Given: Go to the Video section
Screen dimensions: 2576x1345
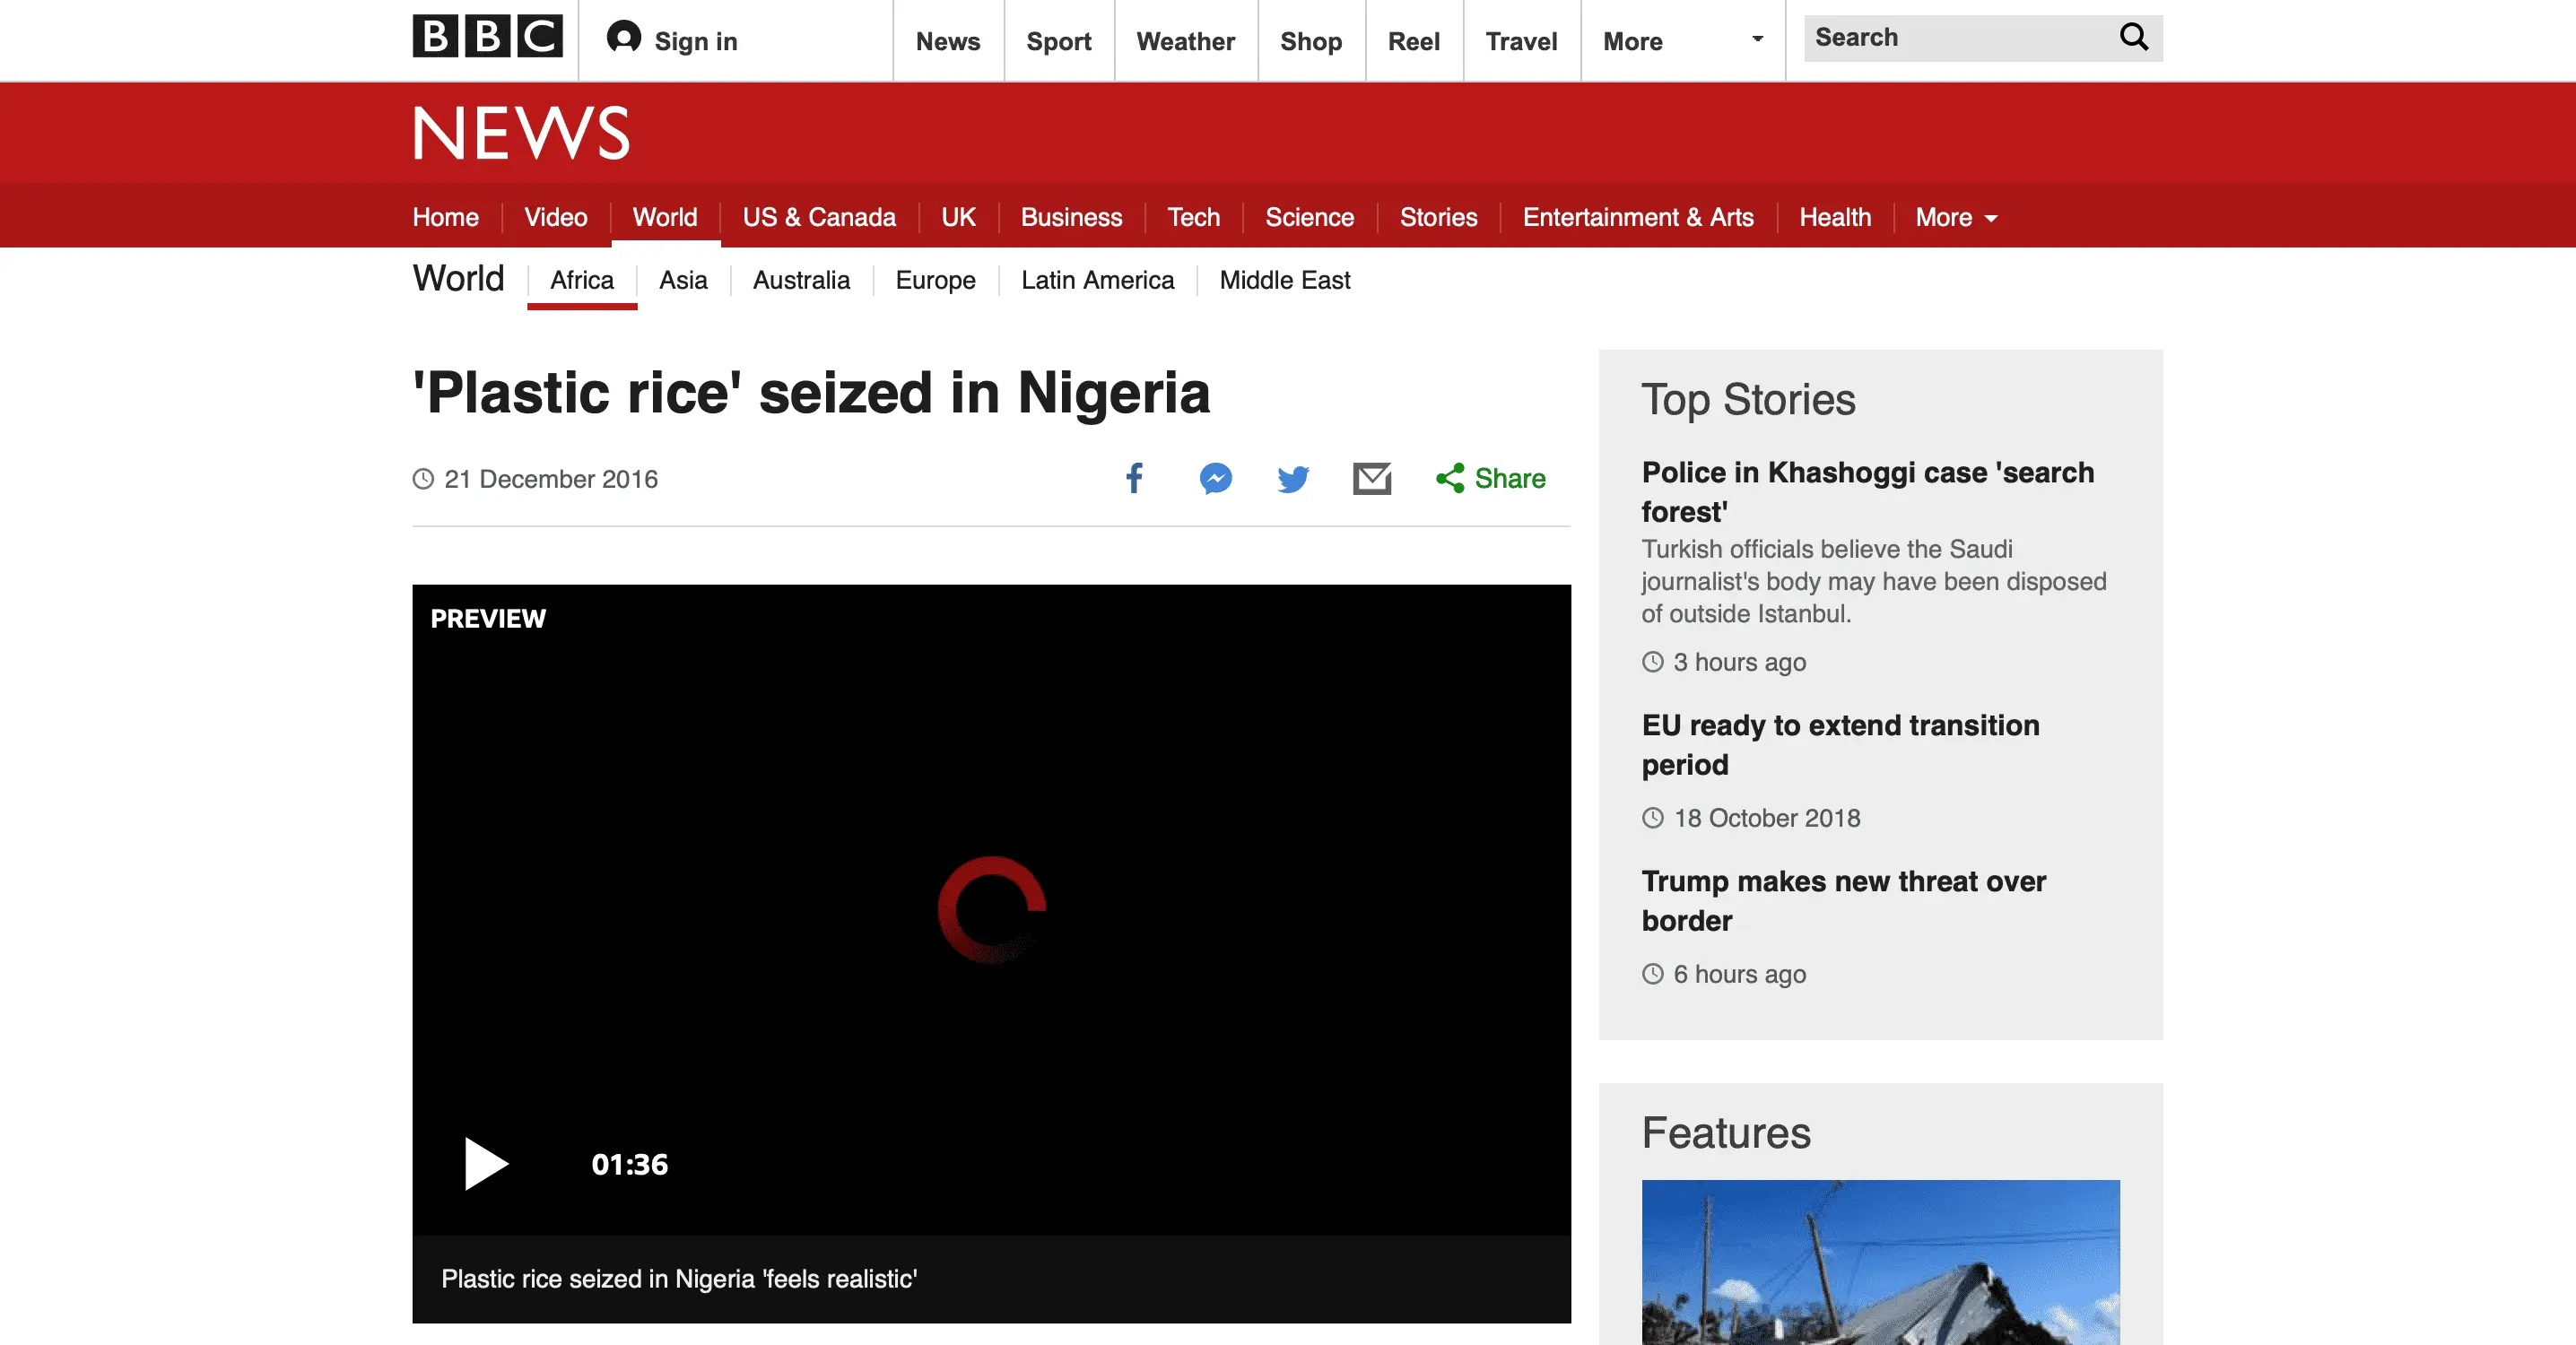Looking at the screenshot, I should (555, 217).
